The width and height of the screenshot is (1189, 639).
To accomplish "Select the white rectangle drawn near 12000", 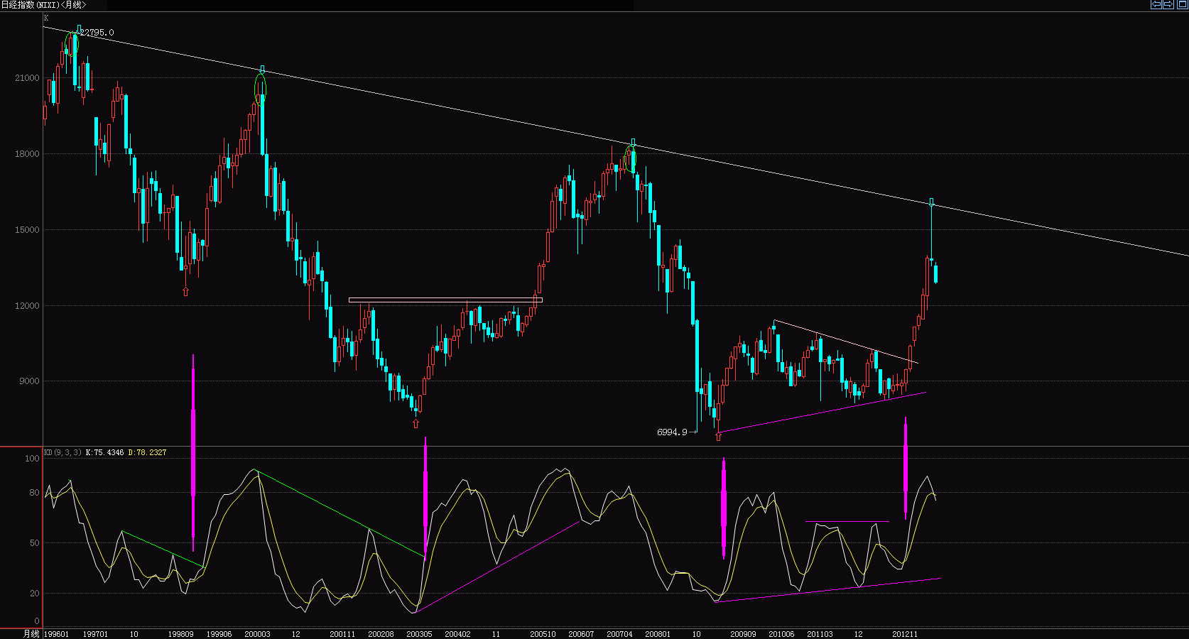I will [x=445, y=300].
